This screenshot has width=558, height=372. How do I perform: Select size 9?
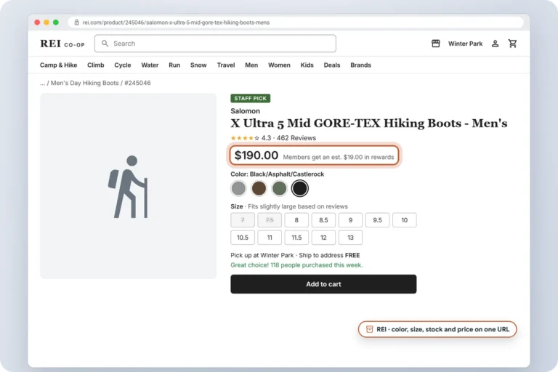click(x=350, y=220)
